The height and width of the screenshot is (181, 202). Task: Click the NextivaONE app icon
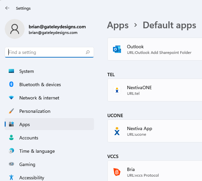117,90
